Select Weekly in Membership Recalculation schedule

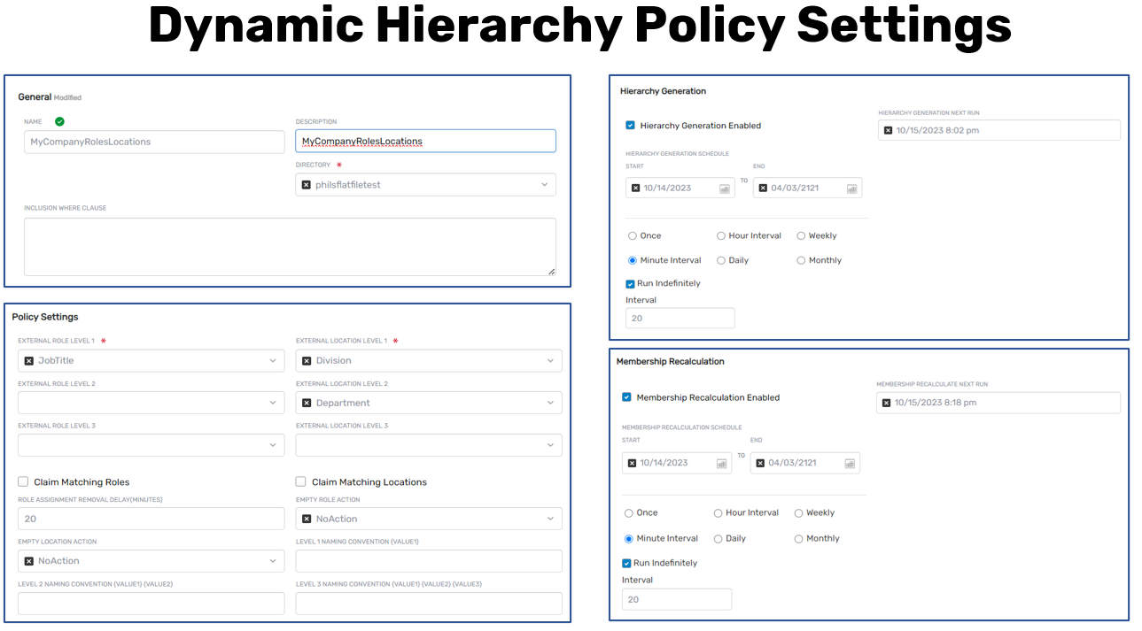[x=798, y=513]
